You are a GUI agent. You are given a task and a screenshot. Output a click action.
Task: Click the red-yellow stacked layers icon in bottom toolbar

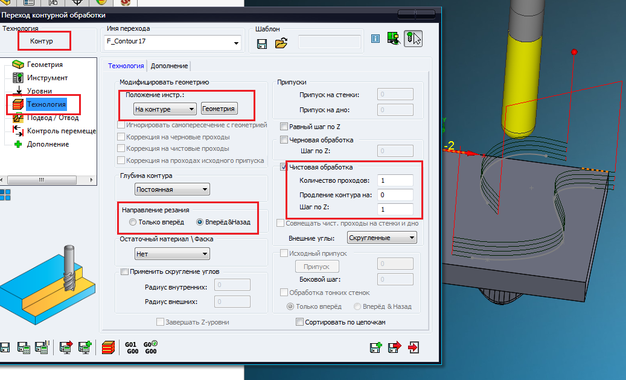tap(108, 347)
